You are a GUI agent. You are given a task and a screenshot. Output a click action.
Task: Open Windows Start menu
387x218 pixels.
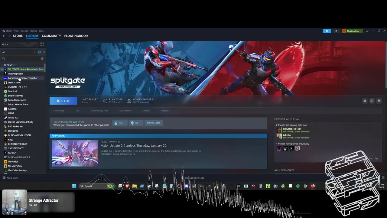[74, 186]
